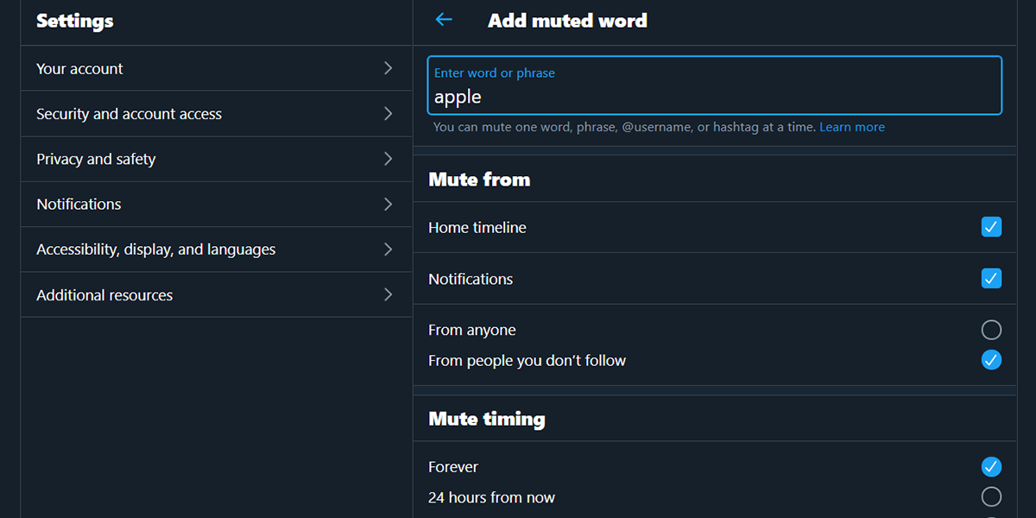Screen dimensions: 1036x518
Task: Expand the Your account chevron
Action: 388,68
